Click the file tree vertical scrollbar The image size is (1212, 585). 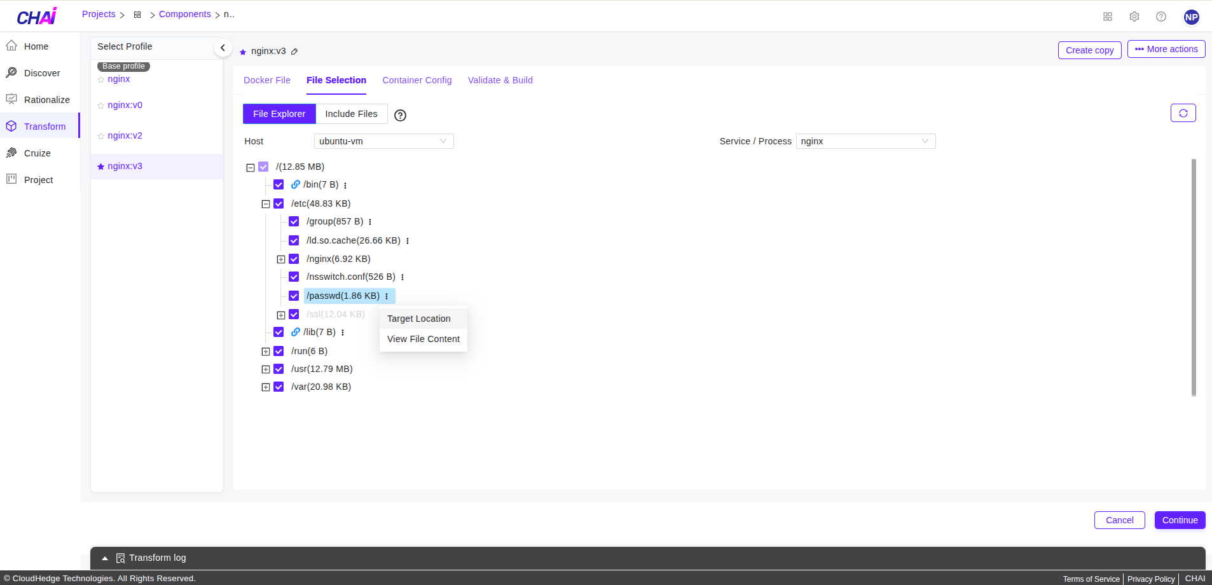pyautogui.click(x=1194, y=277)
